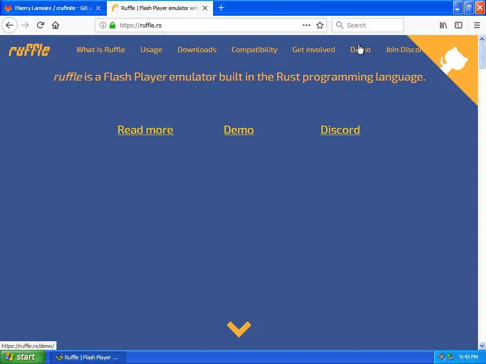Open the Downloads nav link
This screenshot has height=364, width=486.
[x=197, y=49]
